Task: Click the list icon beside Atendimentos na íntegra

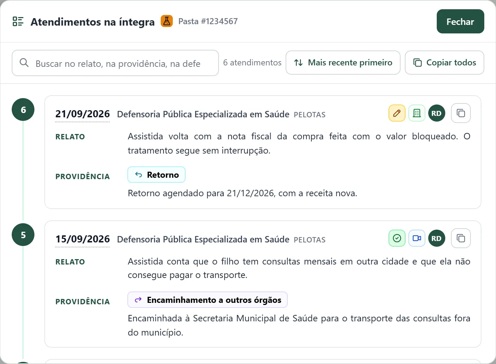Action: click(x=18, y=21)
